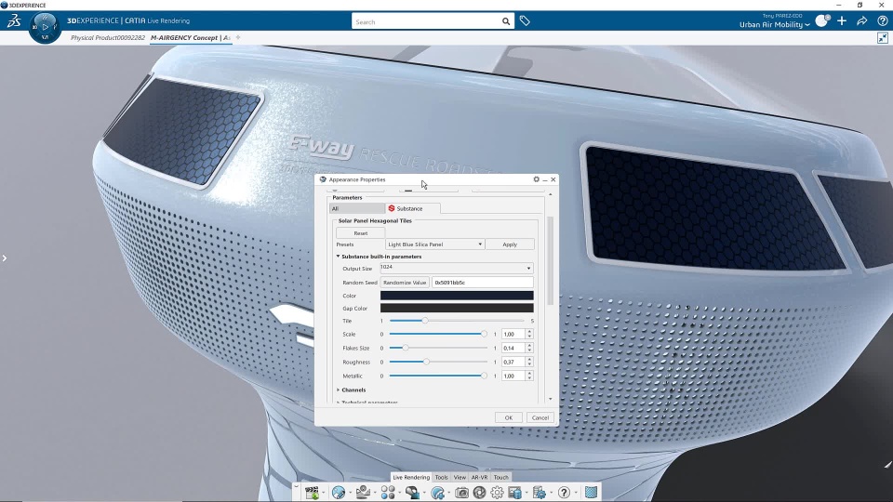This screenshot has height=502, width=893.
Task: Click the Flakes Size slider handle
Action: (x=406, y=347)
